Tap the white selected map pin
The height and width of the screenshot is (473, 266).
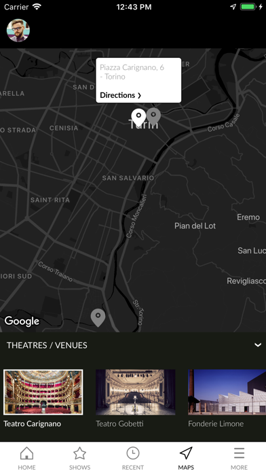[138, 118]
